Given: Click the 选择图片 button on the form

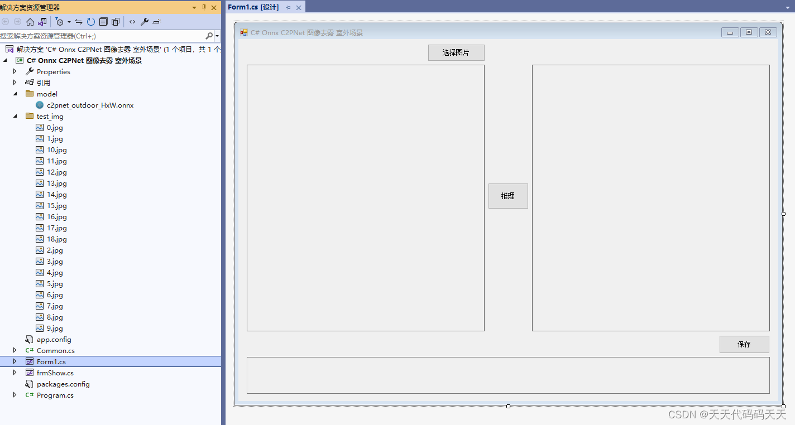Looking at the screenshot, I should pyautogui.click(x=456, y=52).
